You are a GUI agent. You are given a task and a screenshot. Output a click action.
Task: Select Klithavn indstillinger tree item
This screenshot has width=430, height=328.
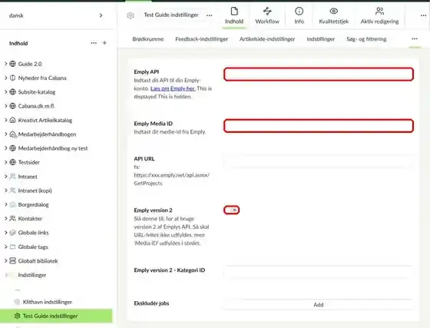(x=48, y=302)
